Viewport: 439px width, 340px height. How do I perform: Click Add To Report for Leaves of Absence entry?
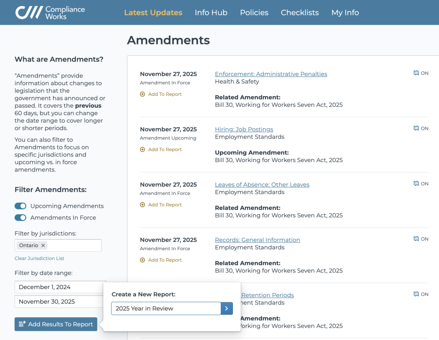click(x=161, y=204)
